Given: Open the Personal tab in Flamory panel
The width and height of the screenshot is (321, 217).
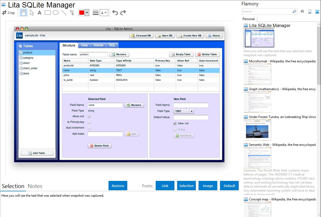Looking at the screenshot, I should pyautogui.click(x=248, y=19).
